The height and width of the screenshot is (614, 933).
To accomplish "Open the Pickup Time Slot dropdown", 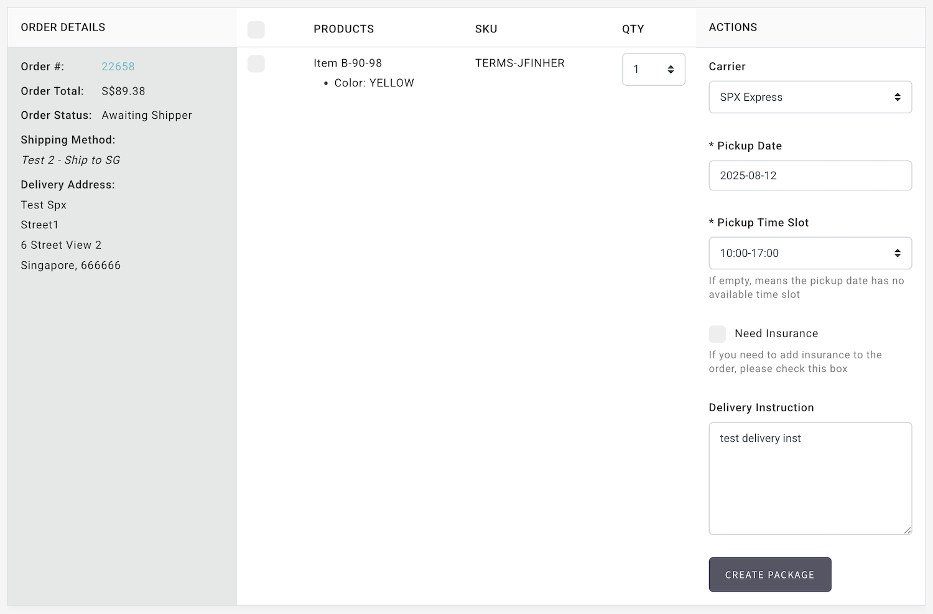I will (x=810, y=253).
